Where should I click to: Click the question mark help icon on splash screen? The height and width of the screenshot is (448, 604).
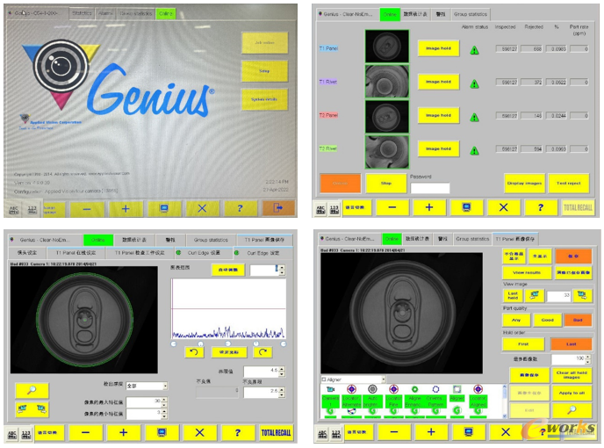tap(240, 208)
